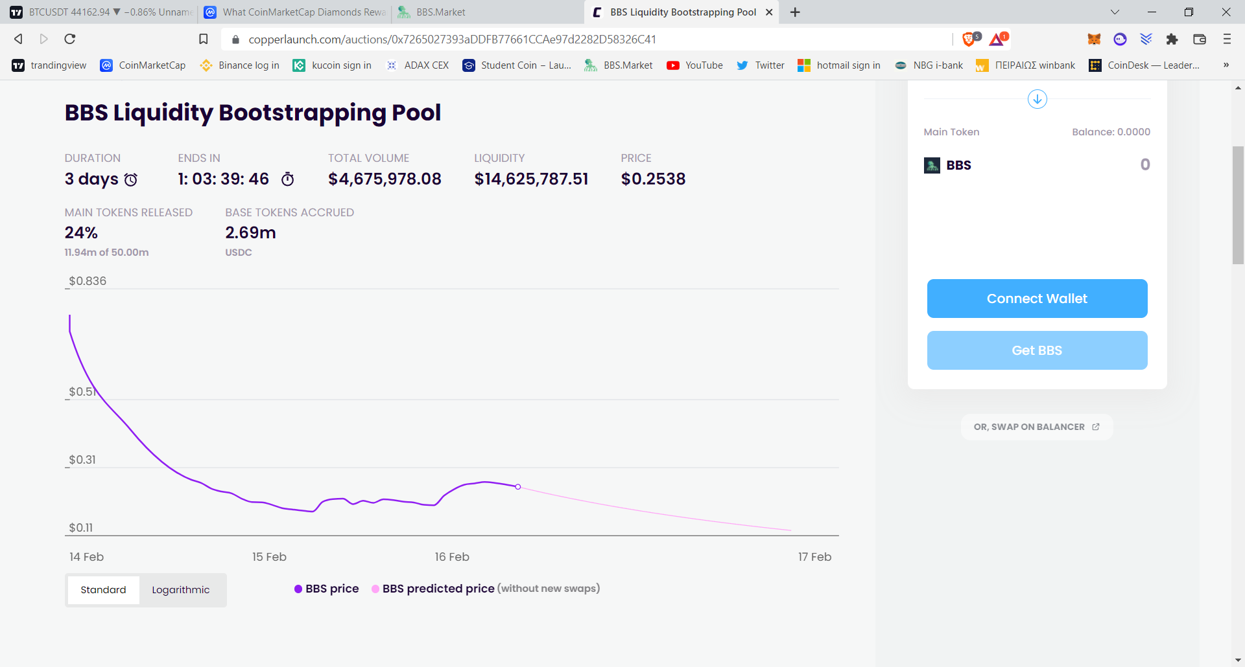The width and height of the screenshot is (1245, 667).
Task: Click the address bar URL
Action: point(452,40)
